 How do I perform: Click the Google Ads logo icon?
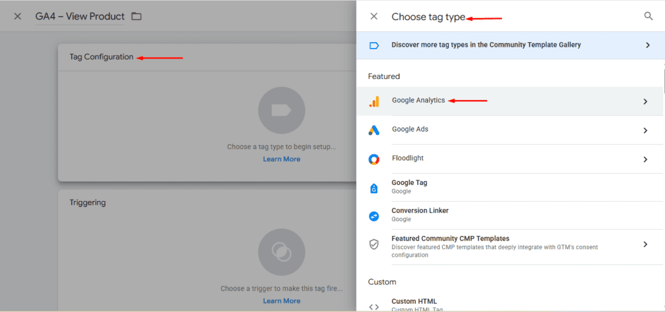point(373,130)
